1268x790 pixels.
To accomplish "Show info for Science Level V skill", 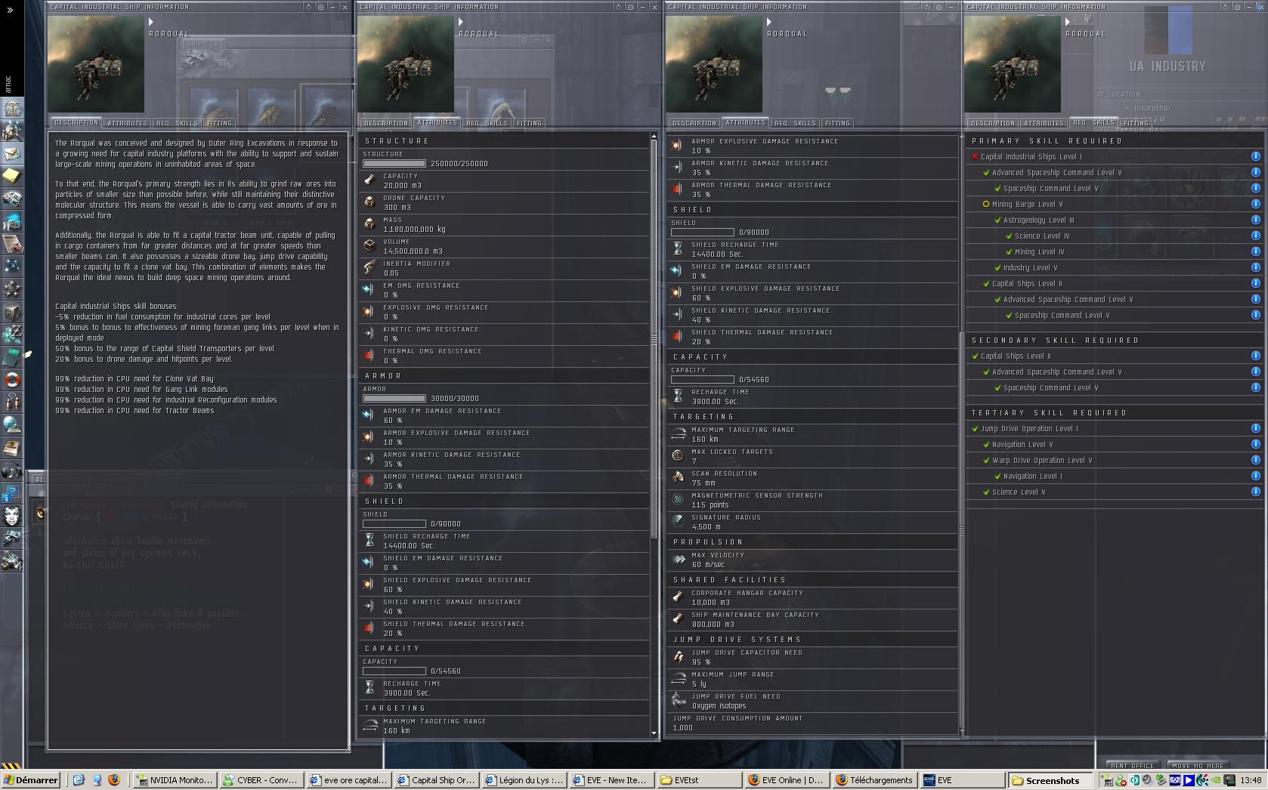I will [x=1255, y=492].
